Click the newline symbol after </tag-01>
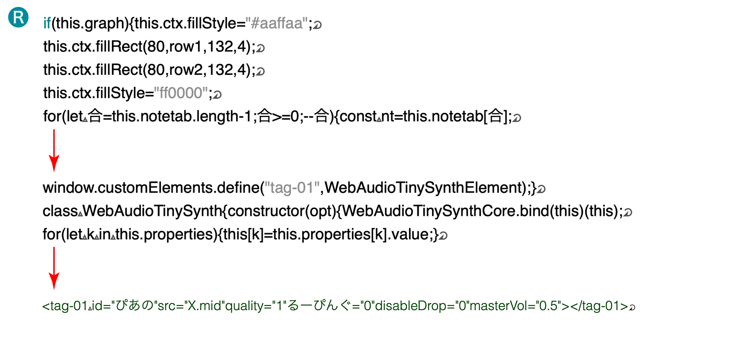 coord(632,308)
